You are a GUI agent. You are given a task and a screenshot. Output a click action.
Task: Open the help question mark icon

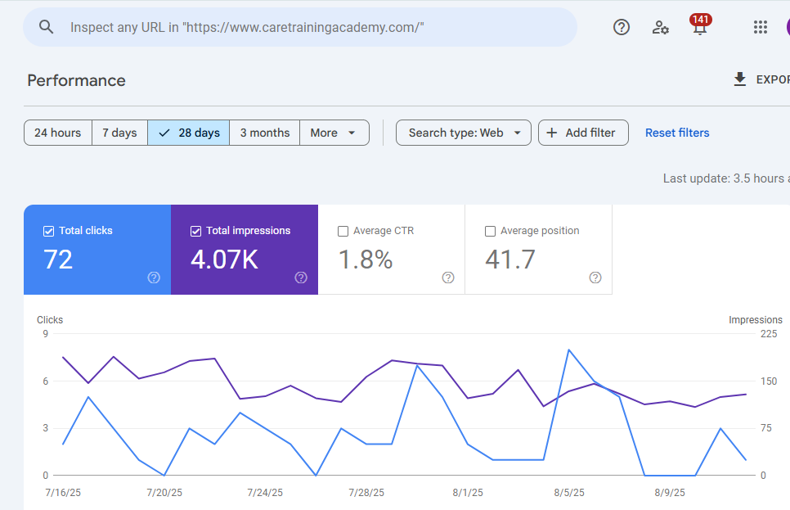coord(622,27)
